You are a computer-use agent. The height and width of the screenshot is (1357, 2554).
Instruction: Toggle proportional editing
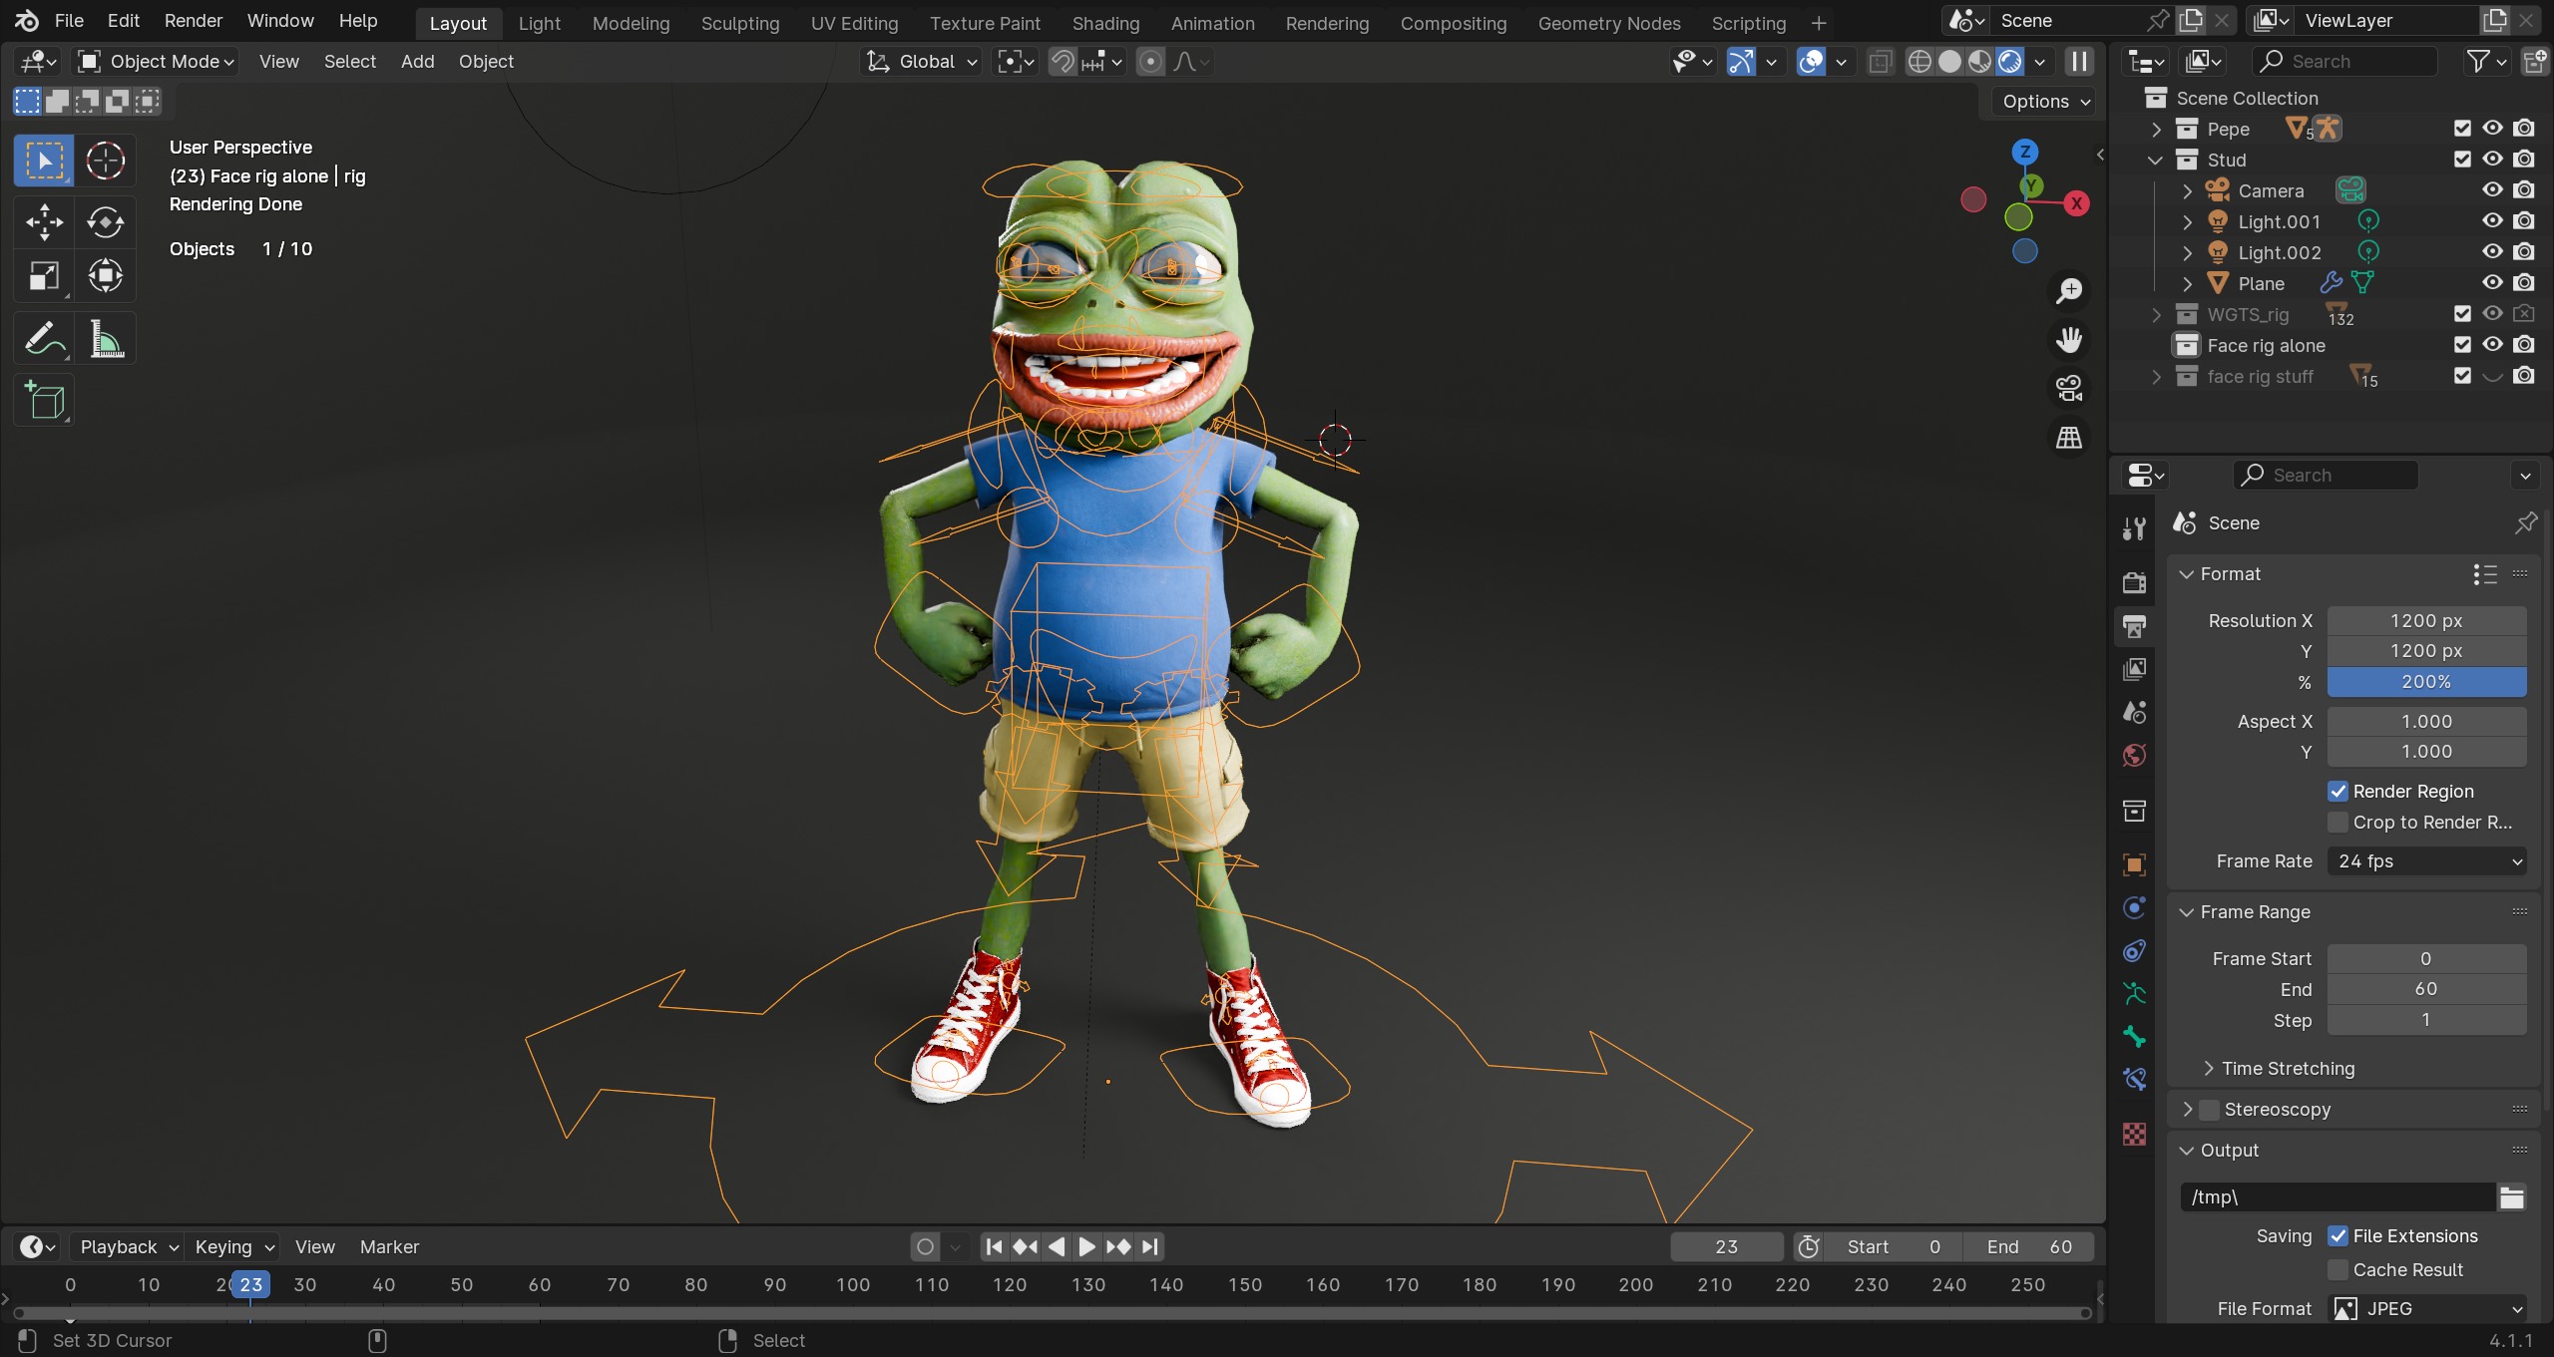coord(1150,62)
